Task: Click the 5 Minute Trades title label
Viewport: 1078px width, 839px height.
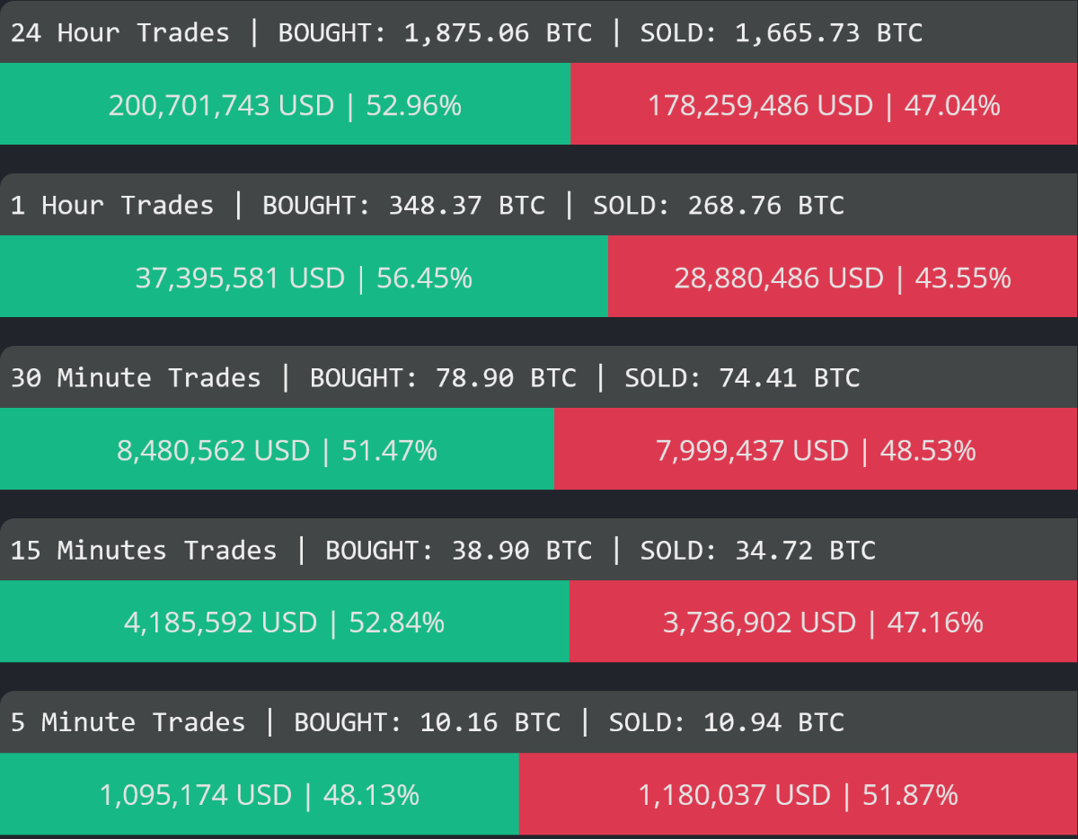Action: coord(128,723)
